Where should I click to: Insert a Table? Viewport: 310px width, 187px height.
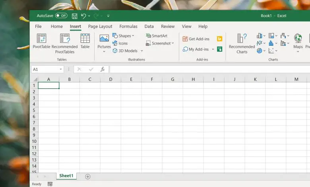pos(85,41)
